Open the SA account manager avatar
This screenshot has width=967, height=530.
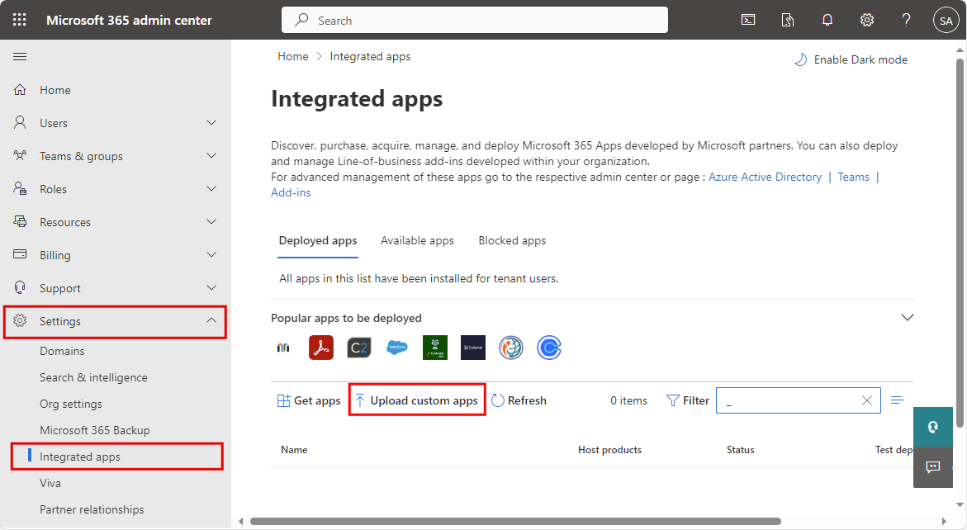coord(946,21)
